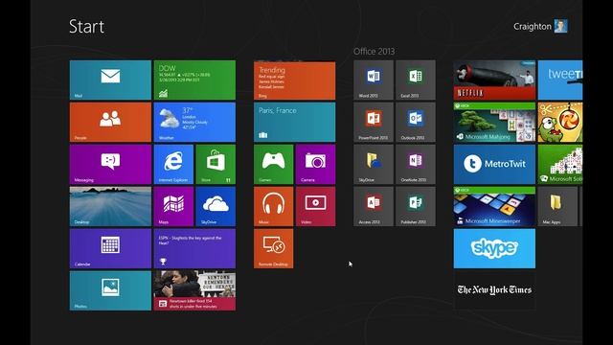Open the Photos tile
The height and width of the screenshot is (345, 613).
pyautogui.click(x=110, y=291)
